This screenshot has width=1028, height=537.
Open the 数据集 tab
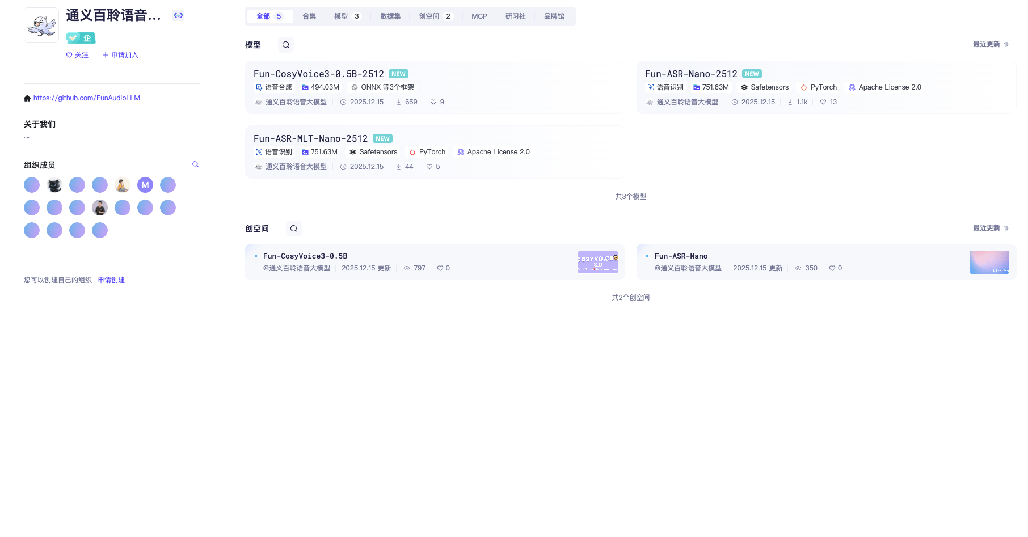coord(390,16)
